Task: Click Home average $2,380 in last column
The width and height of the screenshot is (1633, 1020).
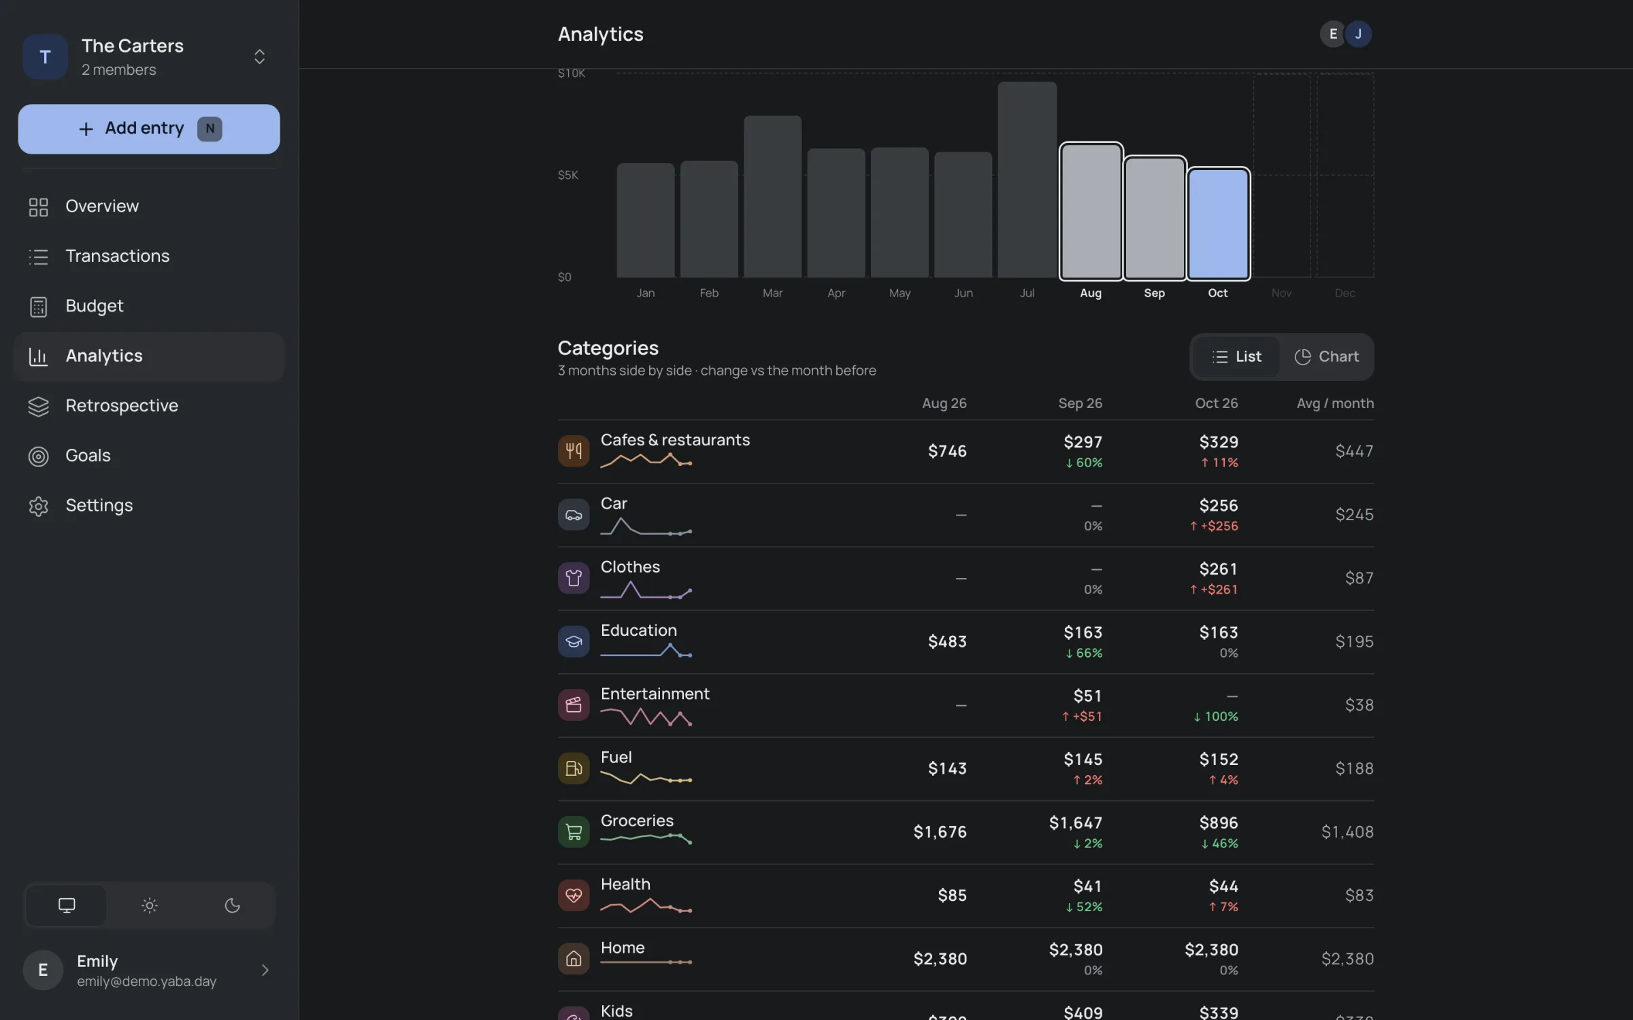Action: 1347,959
